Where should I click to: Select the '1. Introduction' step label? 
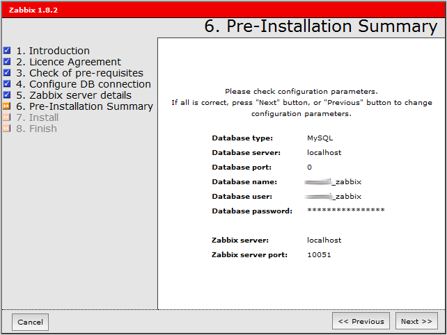53,51
